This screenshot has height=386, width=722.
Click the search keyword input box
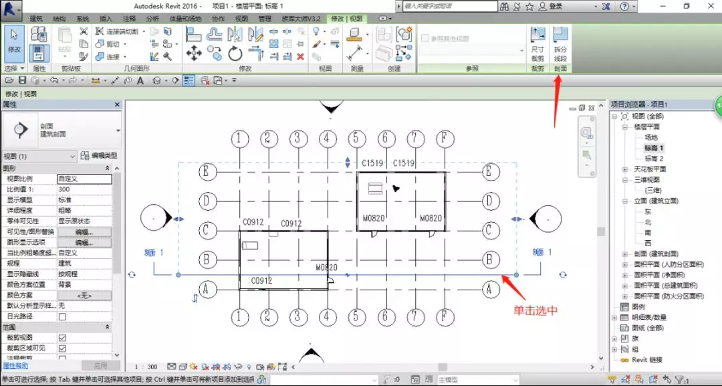pos(450,6)
